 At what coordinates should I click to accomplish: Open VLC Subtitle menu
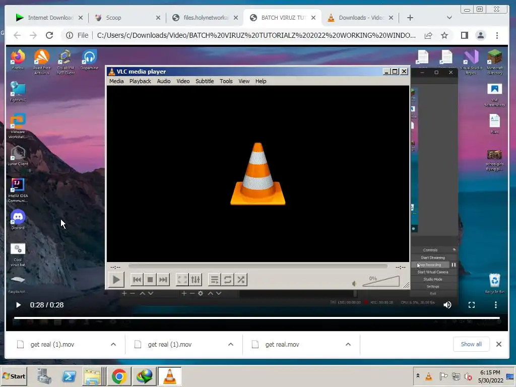click(x=205, y=81)
